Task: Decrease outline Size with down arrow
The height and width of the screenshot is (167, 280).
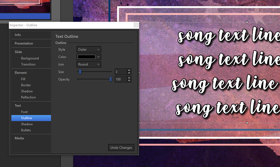Action: coord(129,73)
